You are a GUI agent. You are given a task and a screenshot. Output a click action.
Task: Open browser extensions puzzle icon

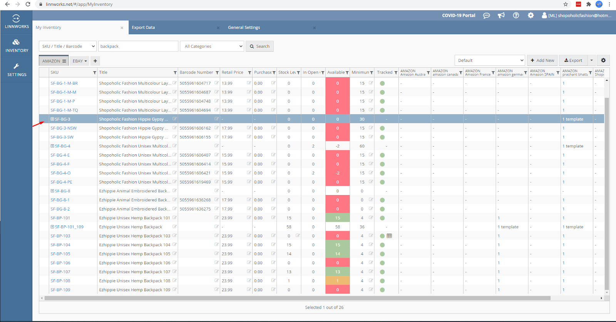[x=588, y=4]
